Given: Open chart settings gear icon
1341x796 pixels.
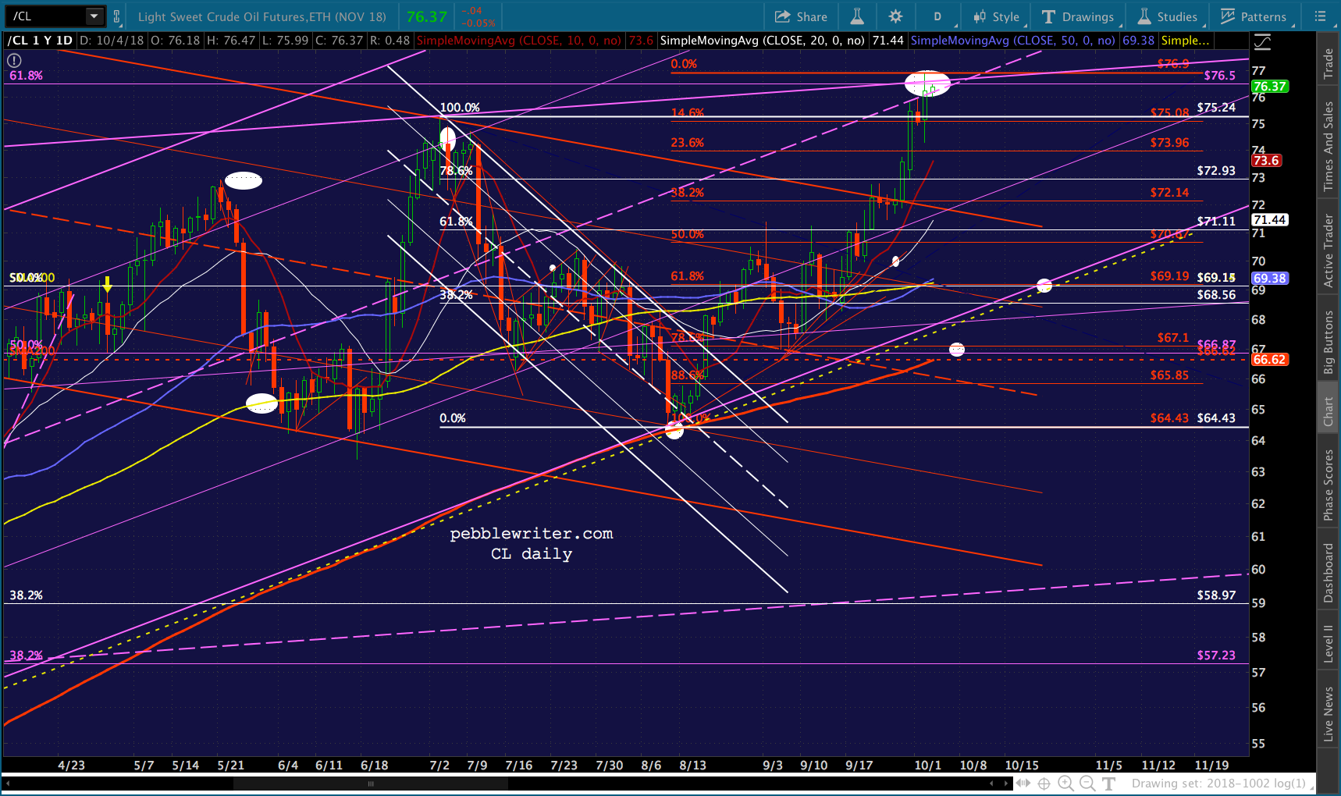Looking at the screenshot, I should [895, 16].
